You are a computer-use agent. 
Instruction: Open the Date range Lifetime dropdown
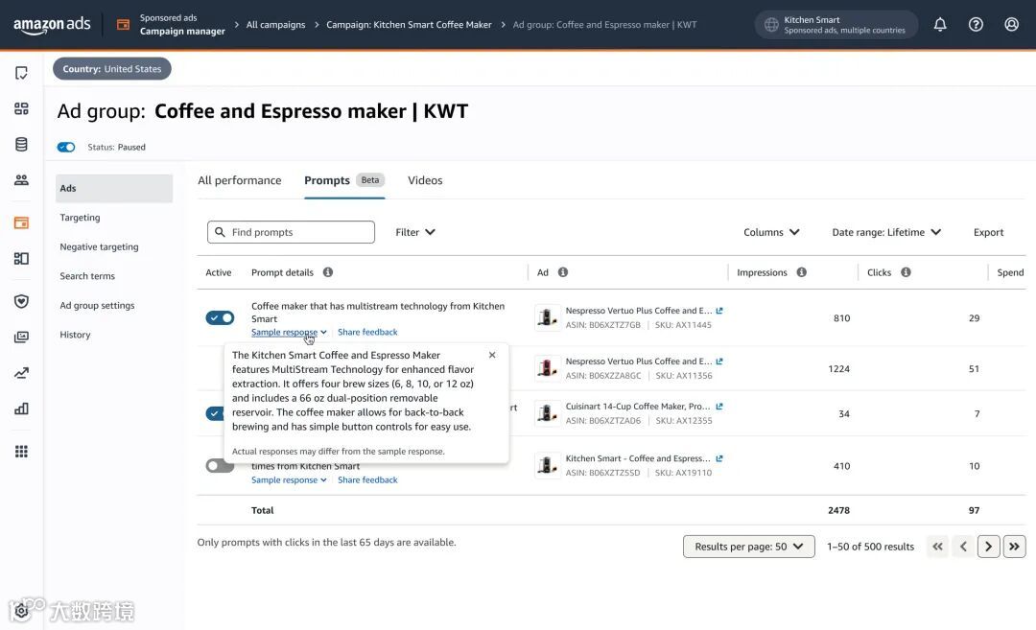click(886, 232)
